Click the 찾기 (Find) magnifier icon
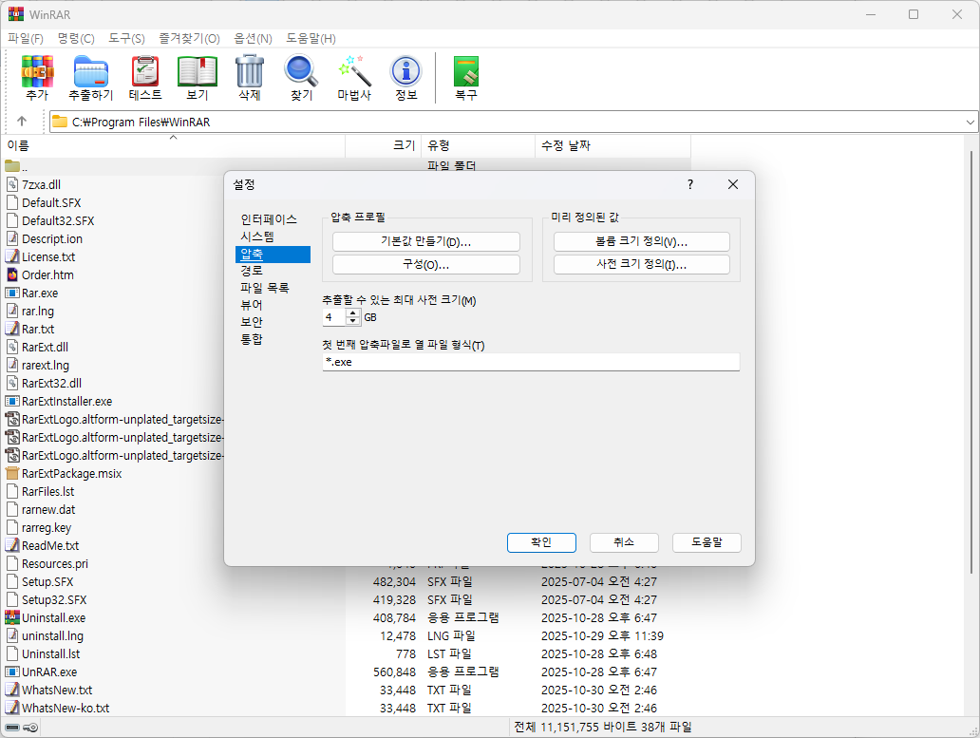 pyautogui.click(x=301, y=71)
